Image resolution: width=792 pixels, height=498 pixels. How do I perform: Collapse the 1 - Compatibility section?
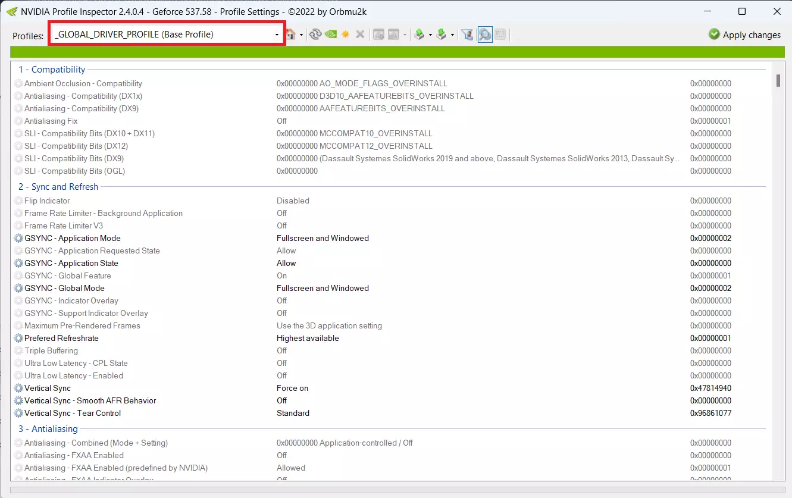coord(52,70)
